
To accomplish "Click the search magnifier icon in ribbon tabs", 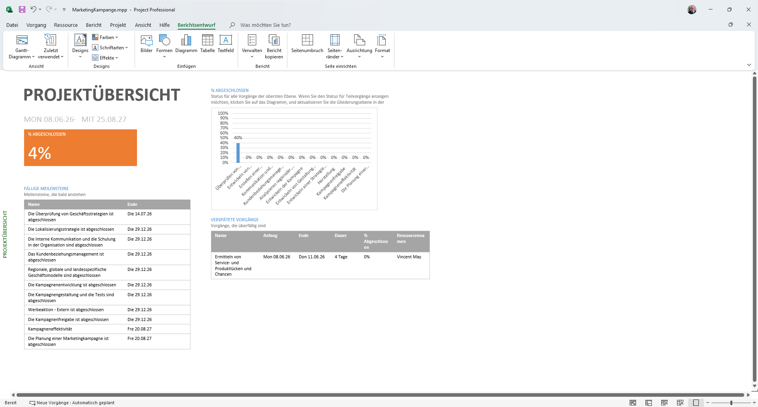I will [x=232, y=25].
